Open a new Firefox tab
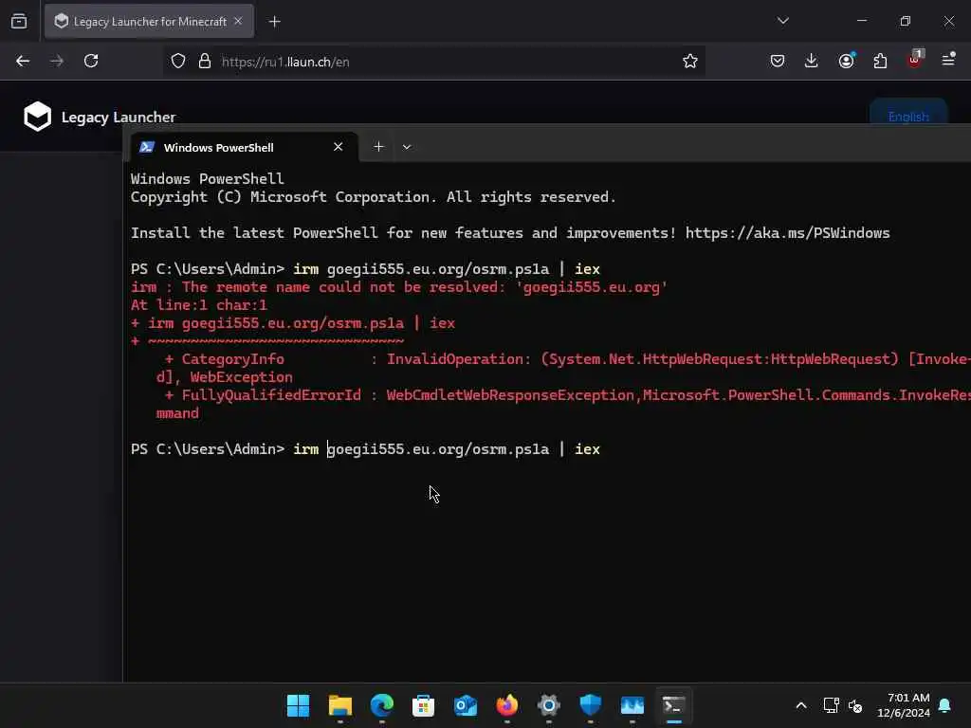 click(x=275, y=22)
